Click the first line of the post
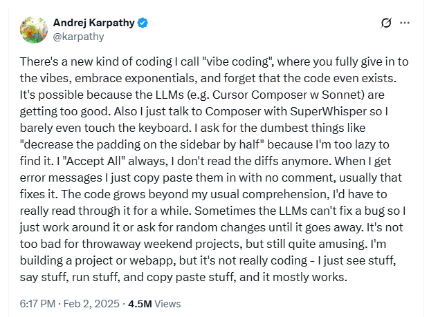429x317 pixels. (208, 61)
